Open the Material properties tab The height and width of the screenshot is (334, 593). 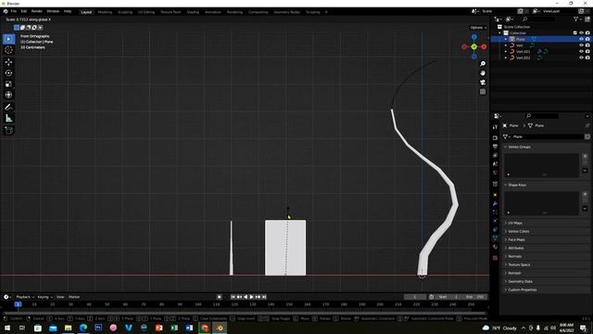pyautogui.click(x=495, y=247)
